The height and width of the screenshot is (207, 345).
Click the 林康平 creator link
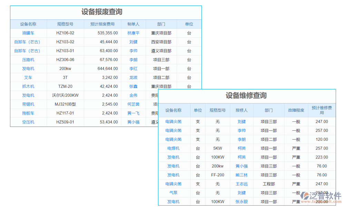(x=134, y=33)
